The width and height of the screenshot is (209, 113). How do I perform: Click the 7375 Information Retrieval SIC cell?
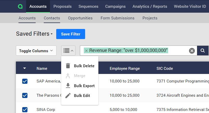click(x=183, y=110)
